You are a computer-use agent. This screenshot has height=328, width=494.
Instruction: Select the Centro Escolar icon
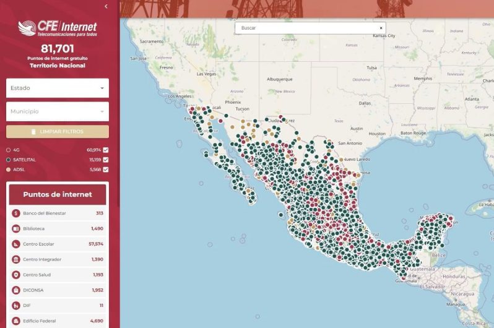15,244
